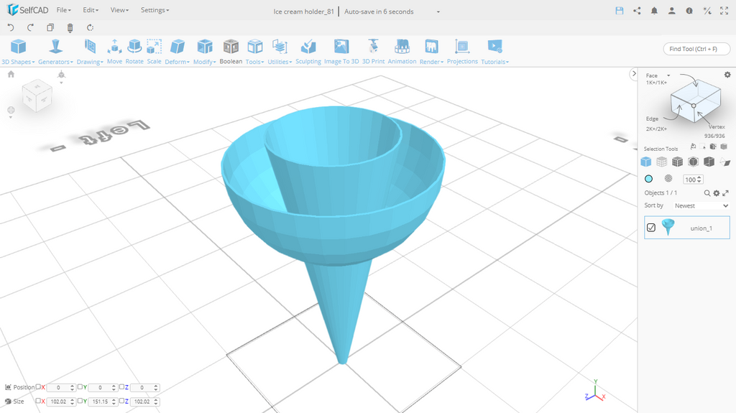Open the user account icon
The width and height of the screenshot is (736, 413).
(672, 11)
